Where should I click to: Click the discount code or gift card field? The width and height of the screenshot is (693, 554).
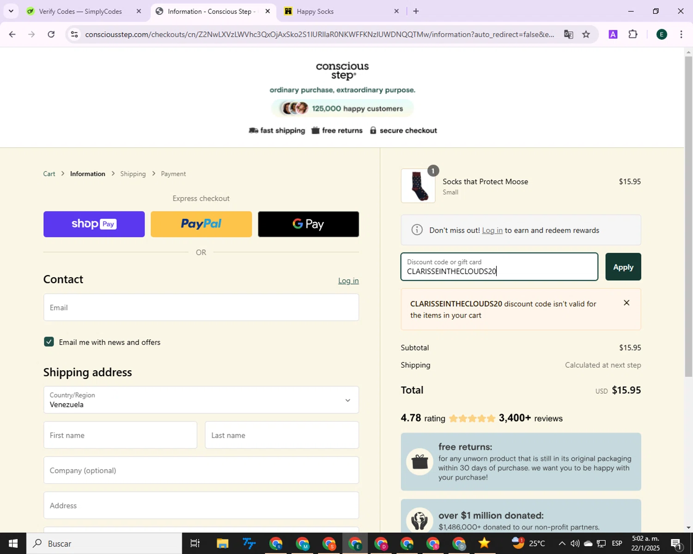(x=499, y=267)
